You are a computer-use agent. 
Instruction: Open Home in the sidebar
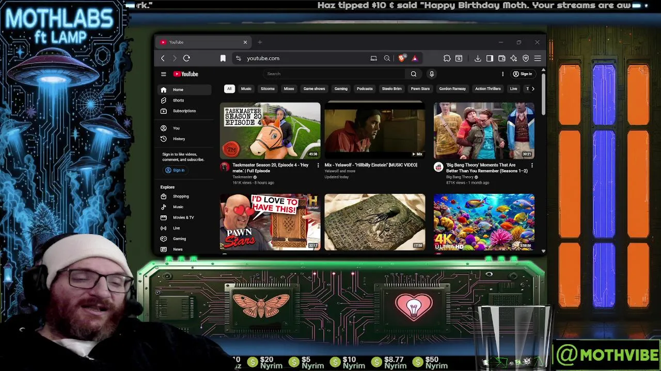(185, 90)
